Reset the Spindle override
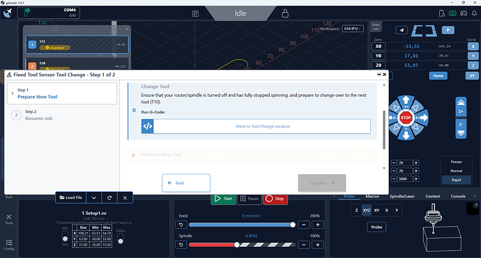This screenshot has height=258, width=481. point(181,245)
